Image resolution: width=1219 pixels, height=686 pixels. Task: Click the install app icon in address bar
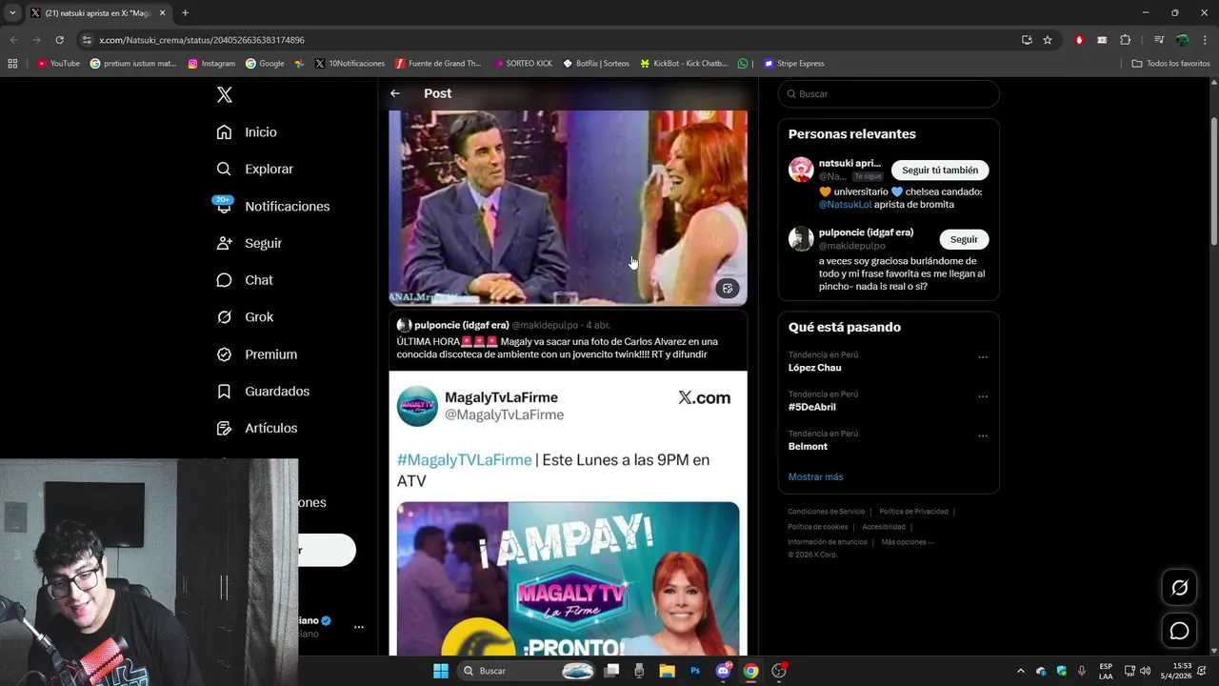click(1027, 40)
